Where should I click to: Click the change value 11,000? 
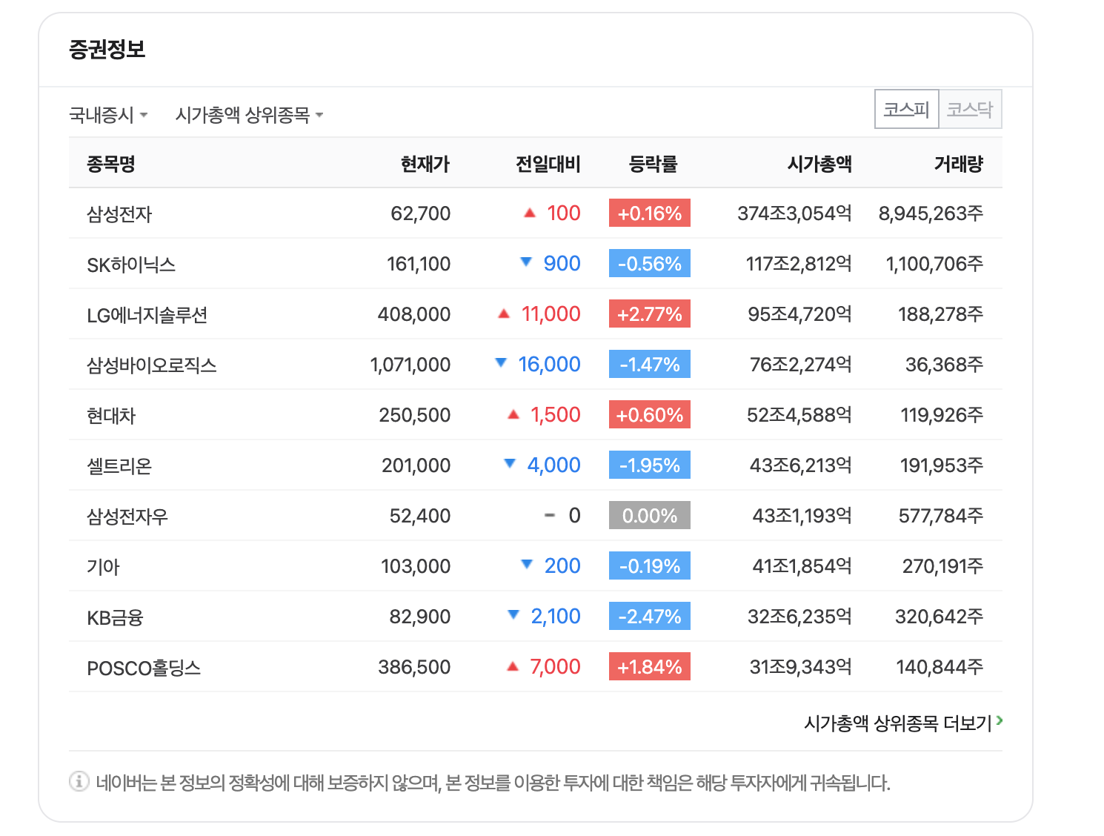click(551, 314)
